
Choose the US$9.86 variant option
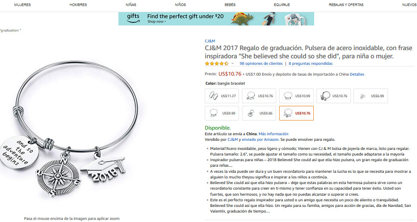[259, 113]
